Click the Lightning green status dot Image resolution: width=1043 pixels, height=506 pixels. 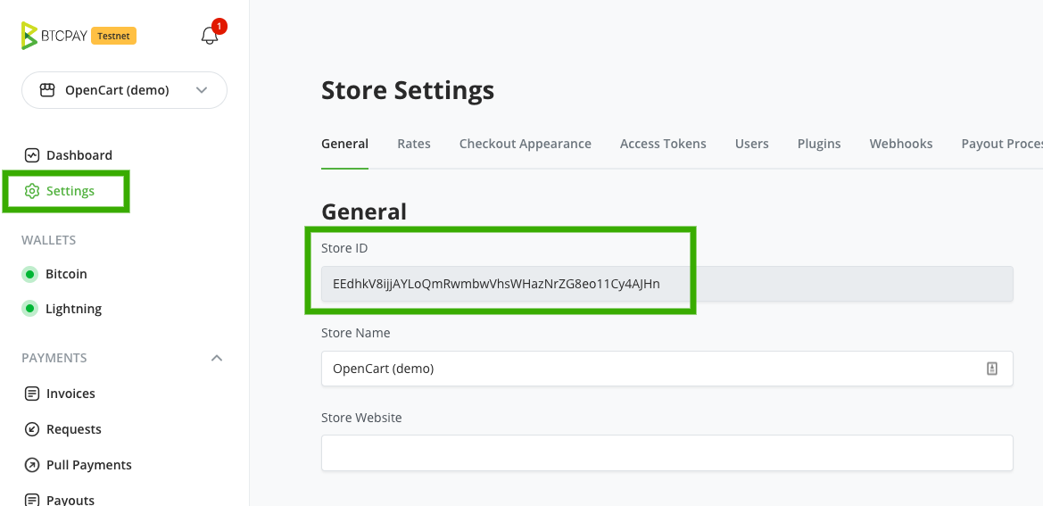(x=29, y=309)
